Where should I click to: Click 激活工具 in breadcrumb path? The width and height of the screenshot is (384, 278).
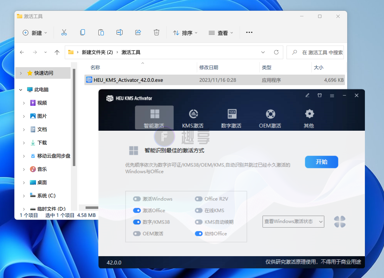pos(131,52)
